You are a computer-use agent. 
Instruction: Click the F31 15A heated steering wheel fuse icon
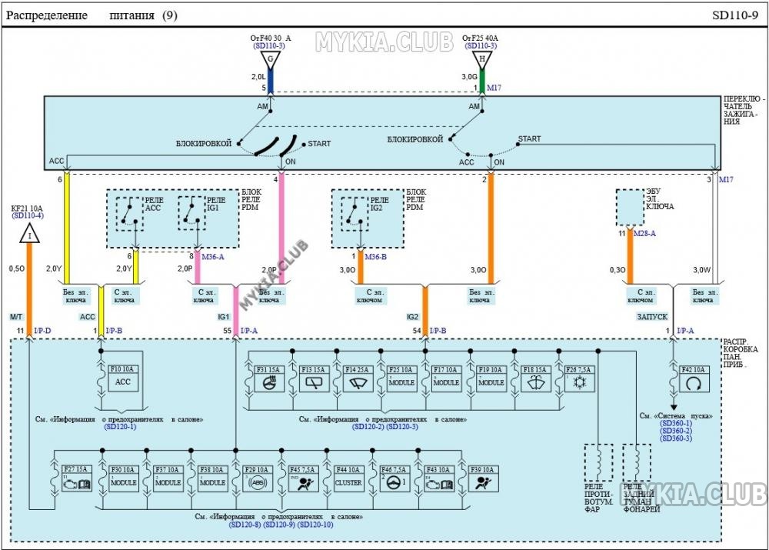[x=268, y=383]
